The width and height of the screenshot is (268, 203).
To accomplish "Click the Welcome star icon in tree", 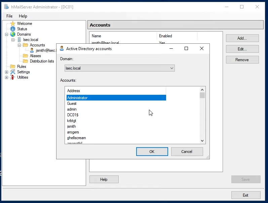I will pos(13,24).
